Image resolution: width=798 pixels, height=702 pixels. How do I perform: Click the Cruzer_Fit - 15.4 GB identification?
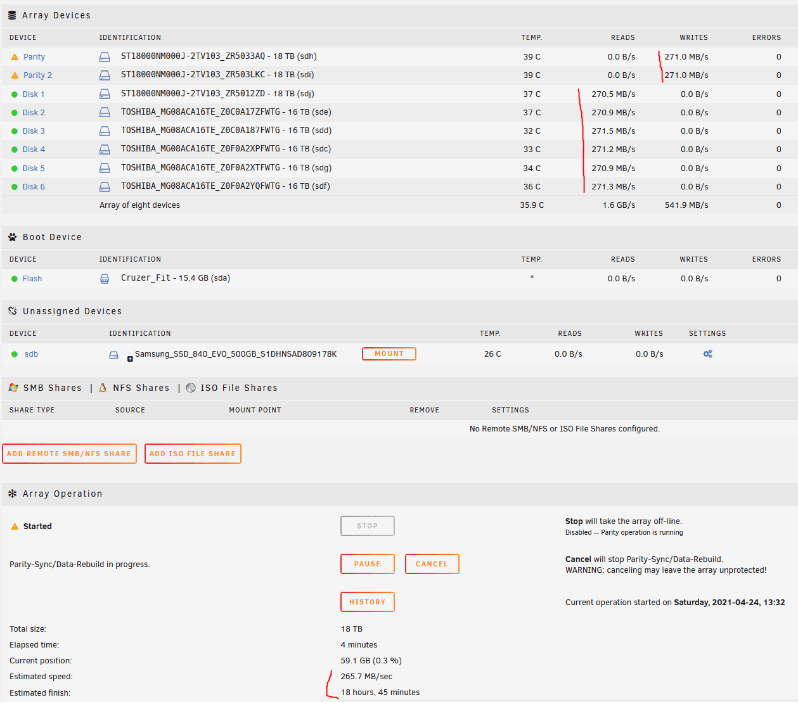coord(176,278)
